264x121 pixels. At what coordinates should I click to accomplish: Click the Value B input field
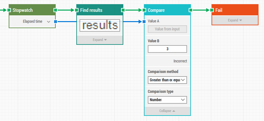point(167,49)
